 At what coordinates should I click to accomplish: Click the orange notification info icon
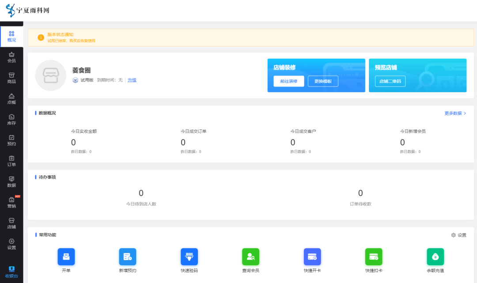(41, 38)
